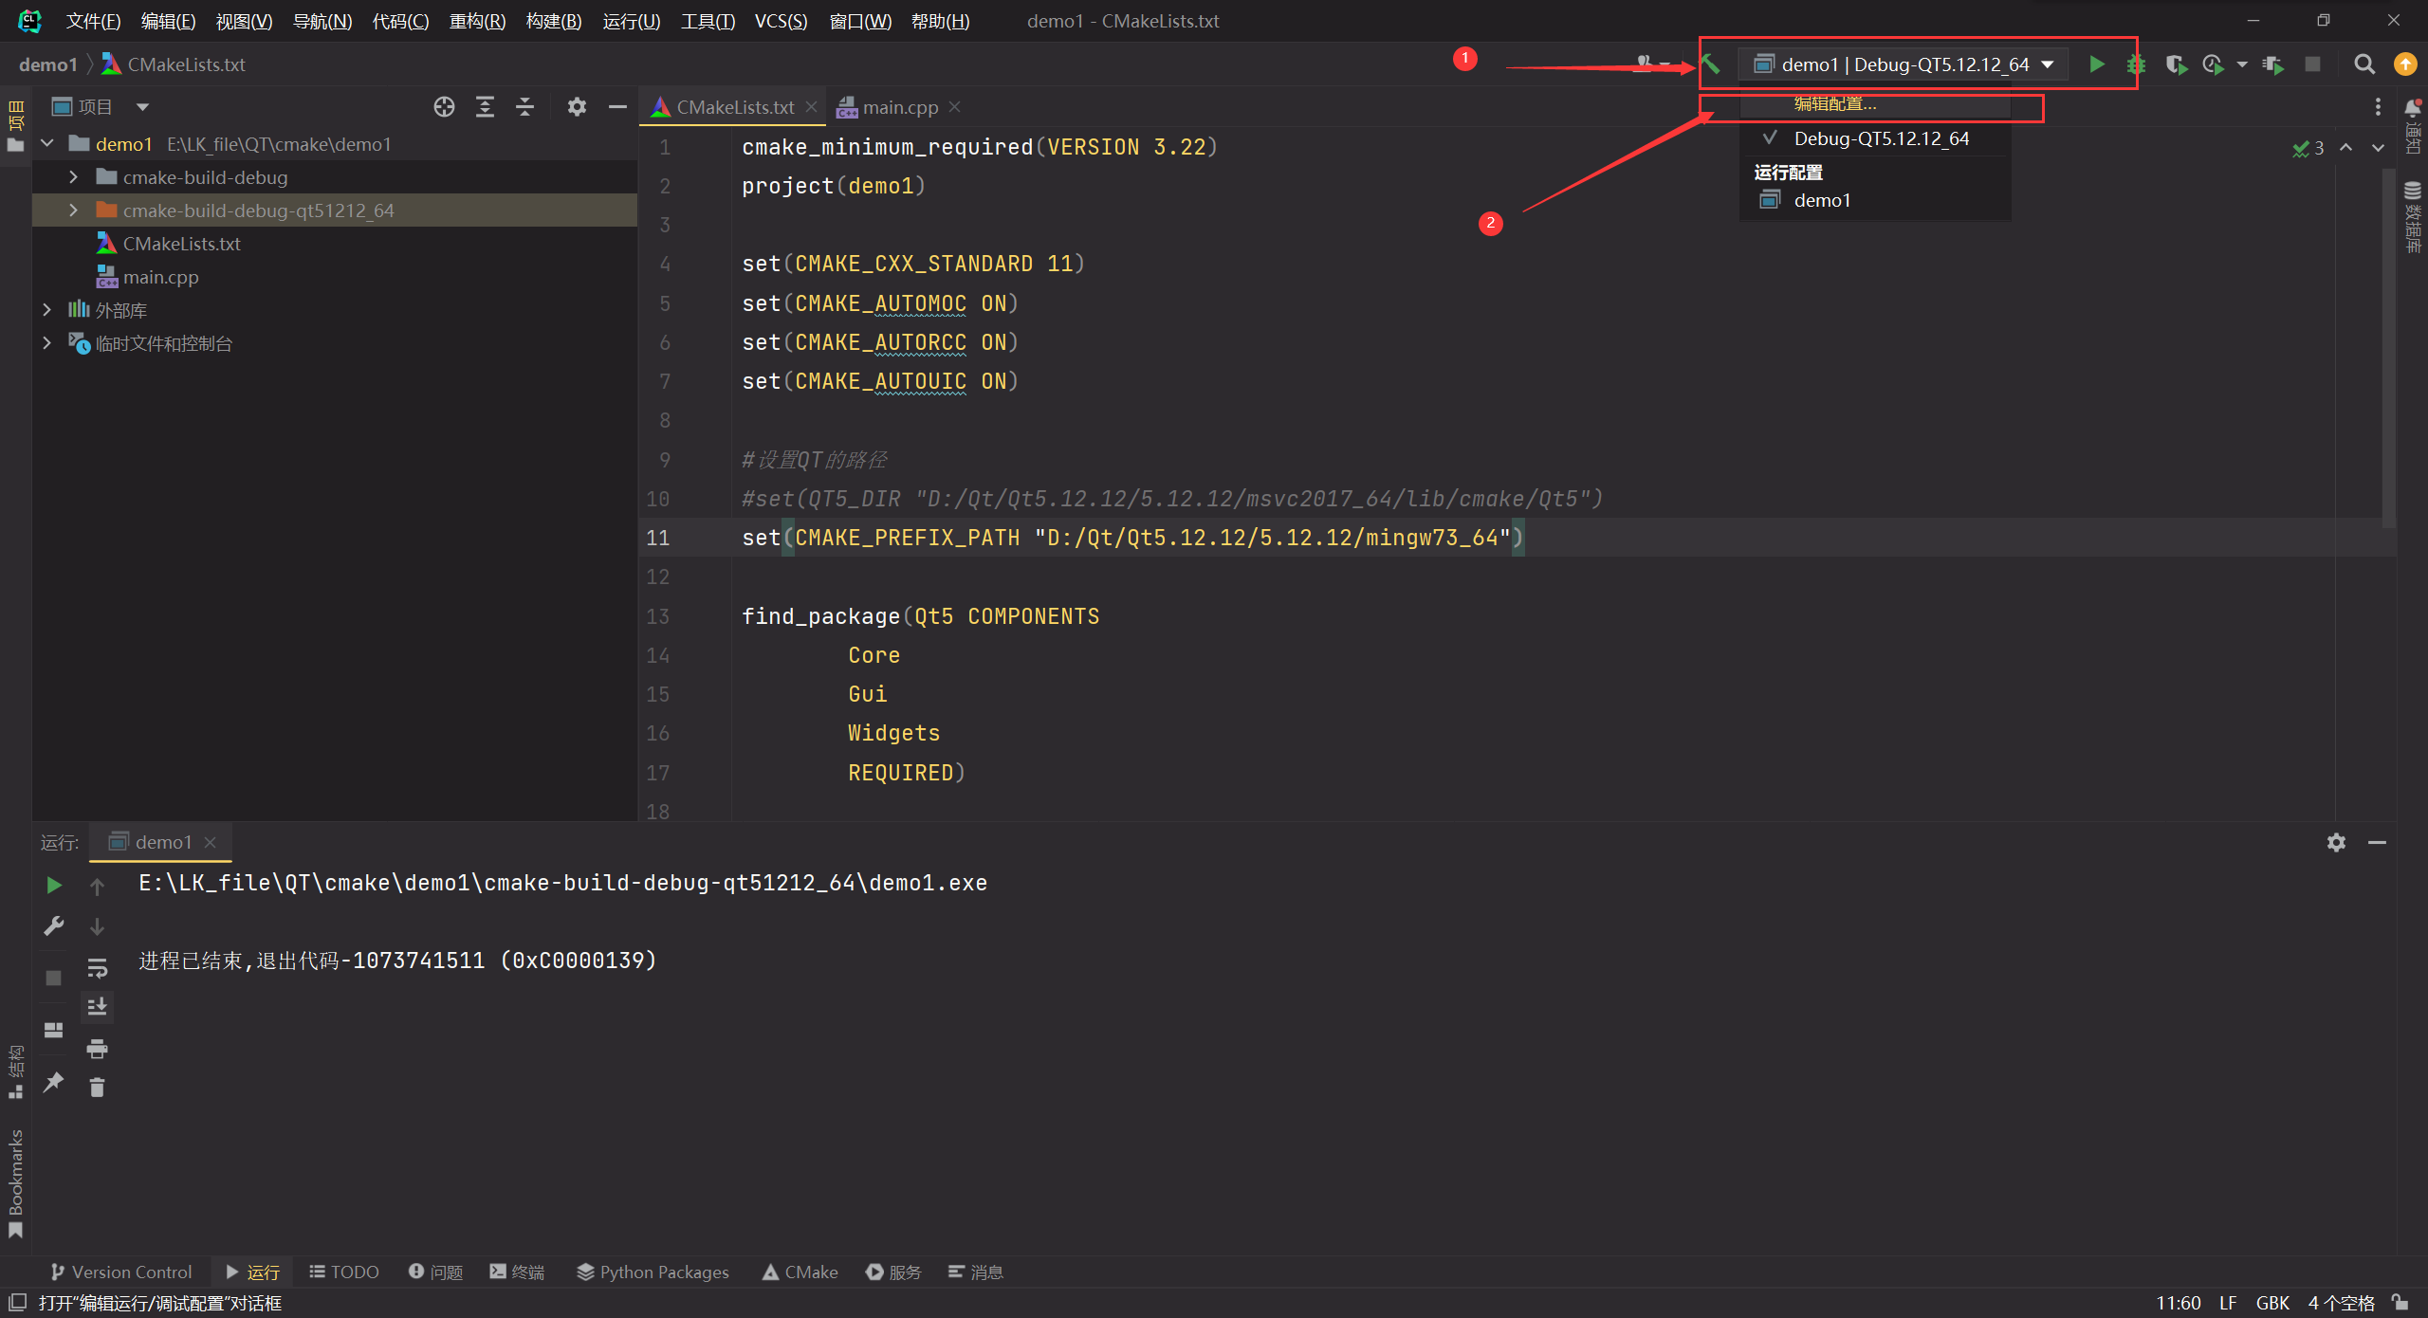Select the Debug-QT5.12.12_64 configuration
Screen dimensions: 2428x1318
pyautogui.click(x=1881, y=138)
